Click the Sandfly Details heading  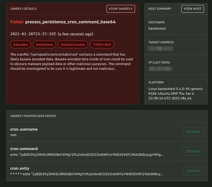click(23, 9)
